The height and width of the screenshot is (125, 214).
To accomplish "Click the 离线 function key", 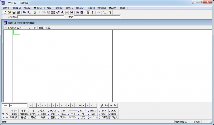I will click(33, 117).
